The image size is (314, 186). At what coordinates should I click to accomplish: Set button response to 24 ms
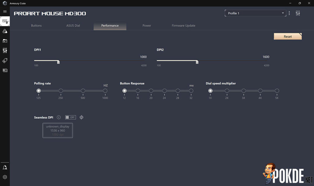pyautogui.click(x=164, y=91)
